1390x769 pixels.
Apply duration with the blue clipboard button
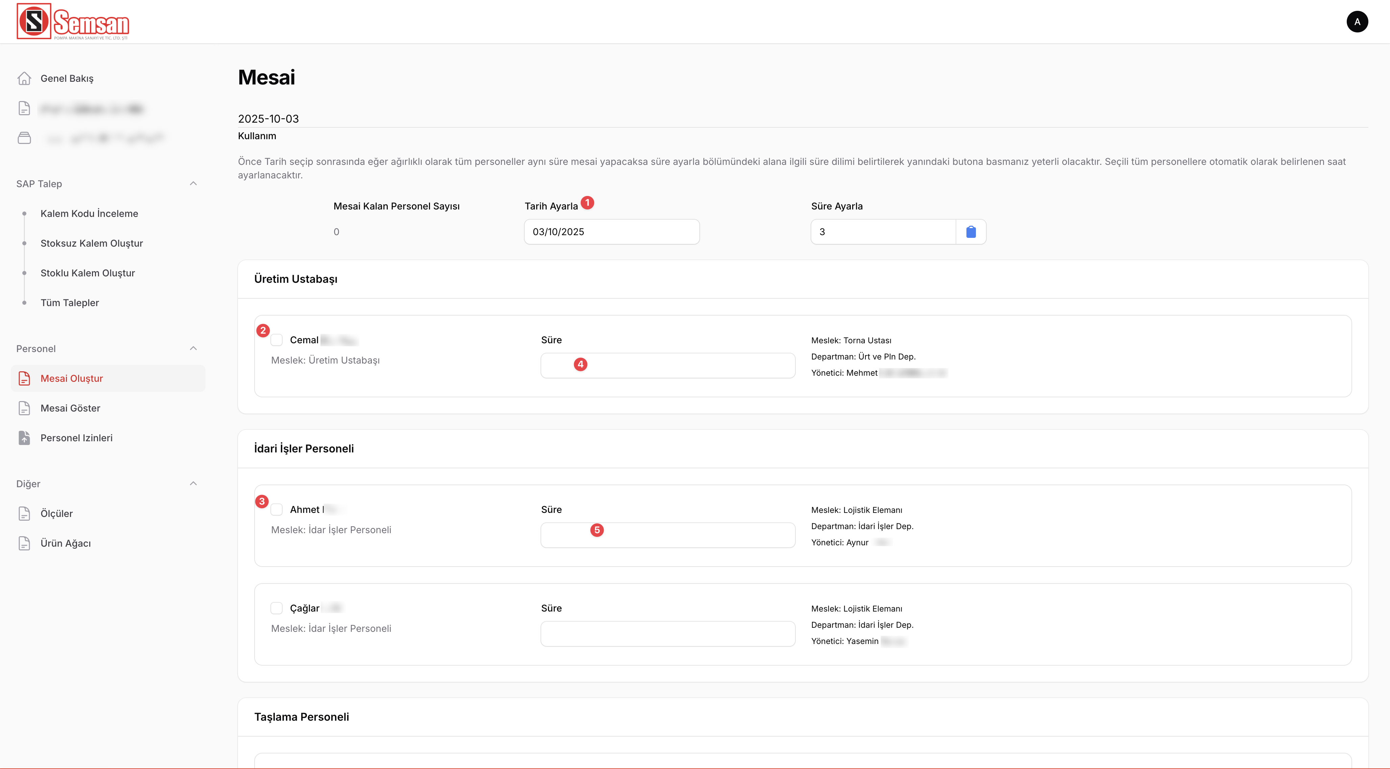[971, 232]
